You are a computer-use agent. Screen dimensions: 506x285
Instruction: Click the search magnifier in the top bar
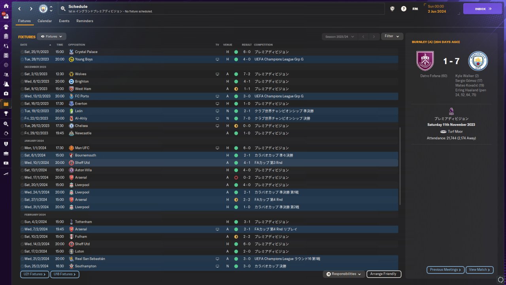63,9
